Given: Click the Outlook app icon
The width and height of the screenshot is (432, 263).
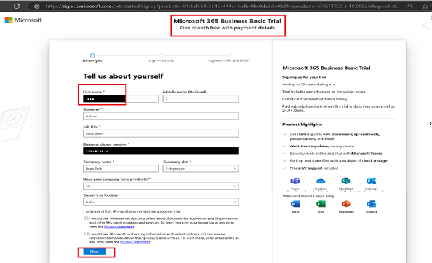Looking at the screenshot, I should [x=371, y=204].
